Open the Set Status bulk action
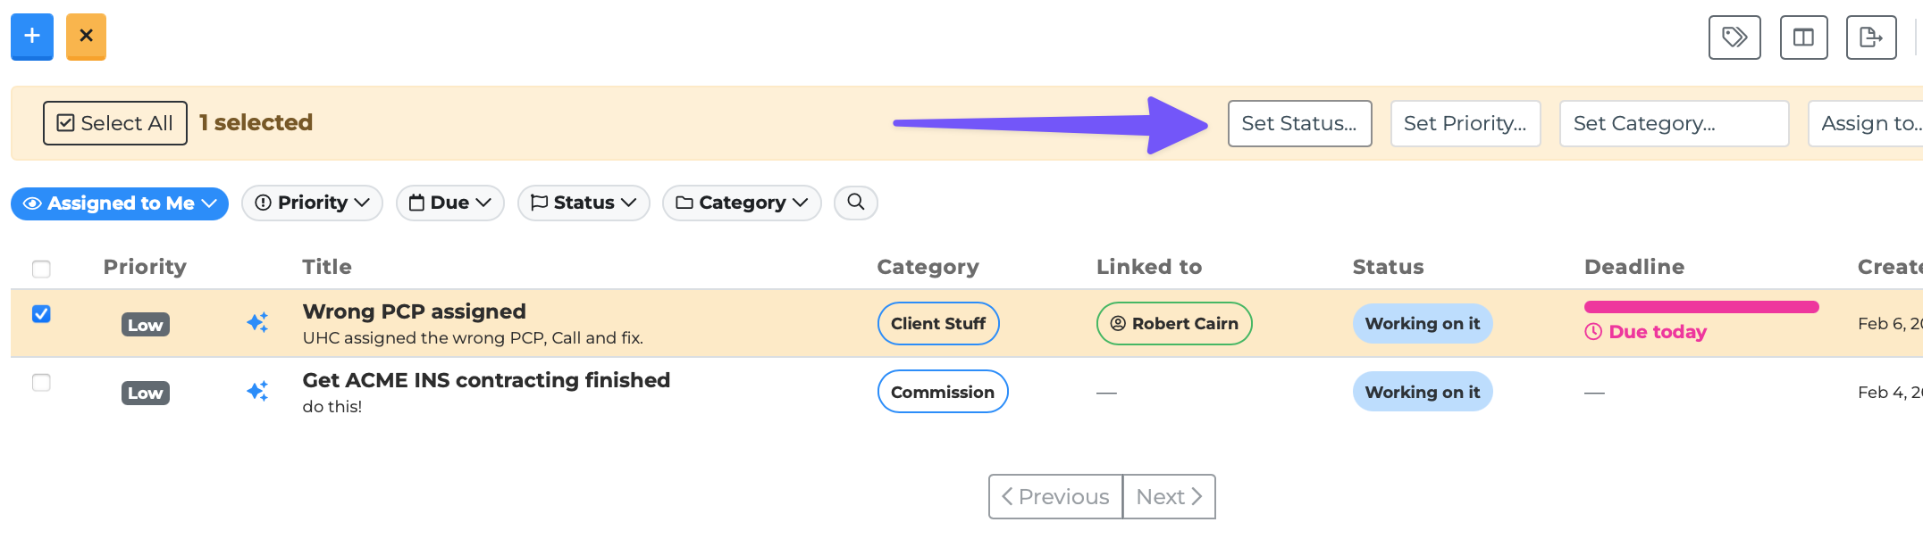The width and height of the screenshot is (1923, 539). (1299, 124)
